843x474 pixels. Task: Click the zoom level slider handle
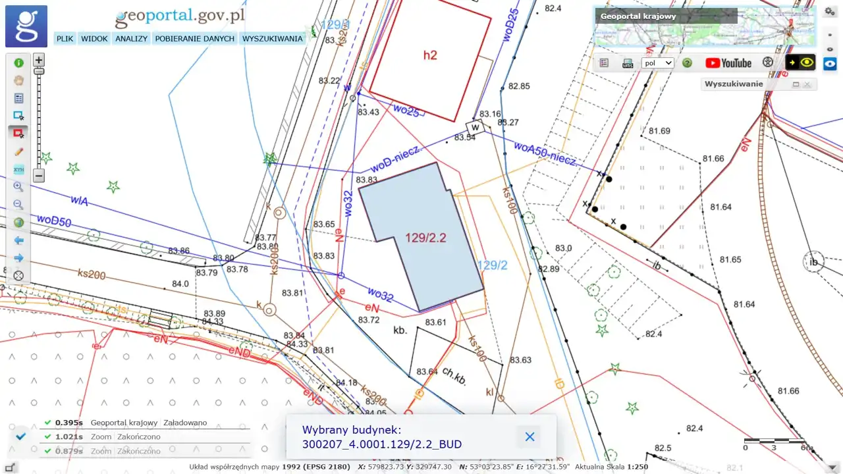(x=39, y=70)
